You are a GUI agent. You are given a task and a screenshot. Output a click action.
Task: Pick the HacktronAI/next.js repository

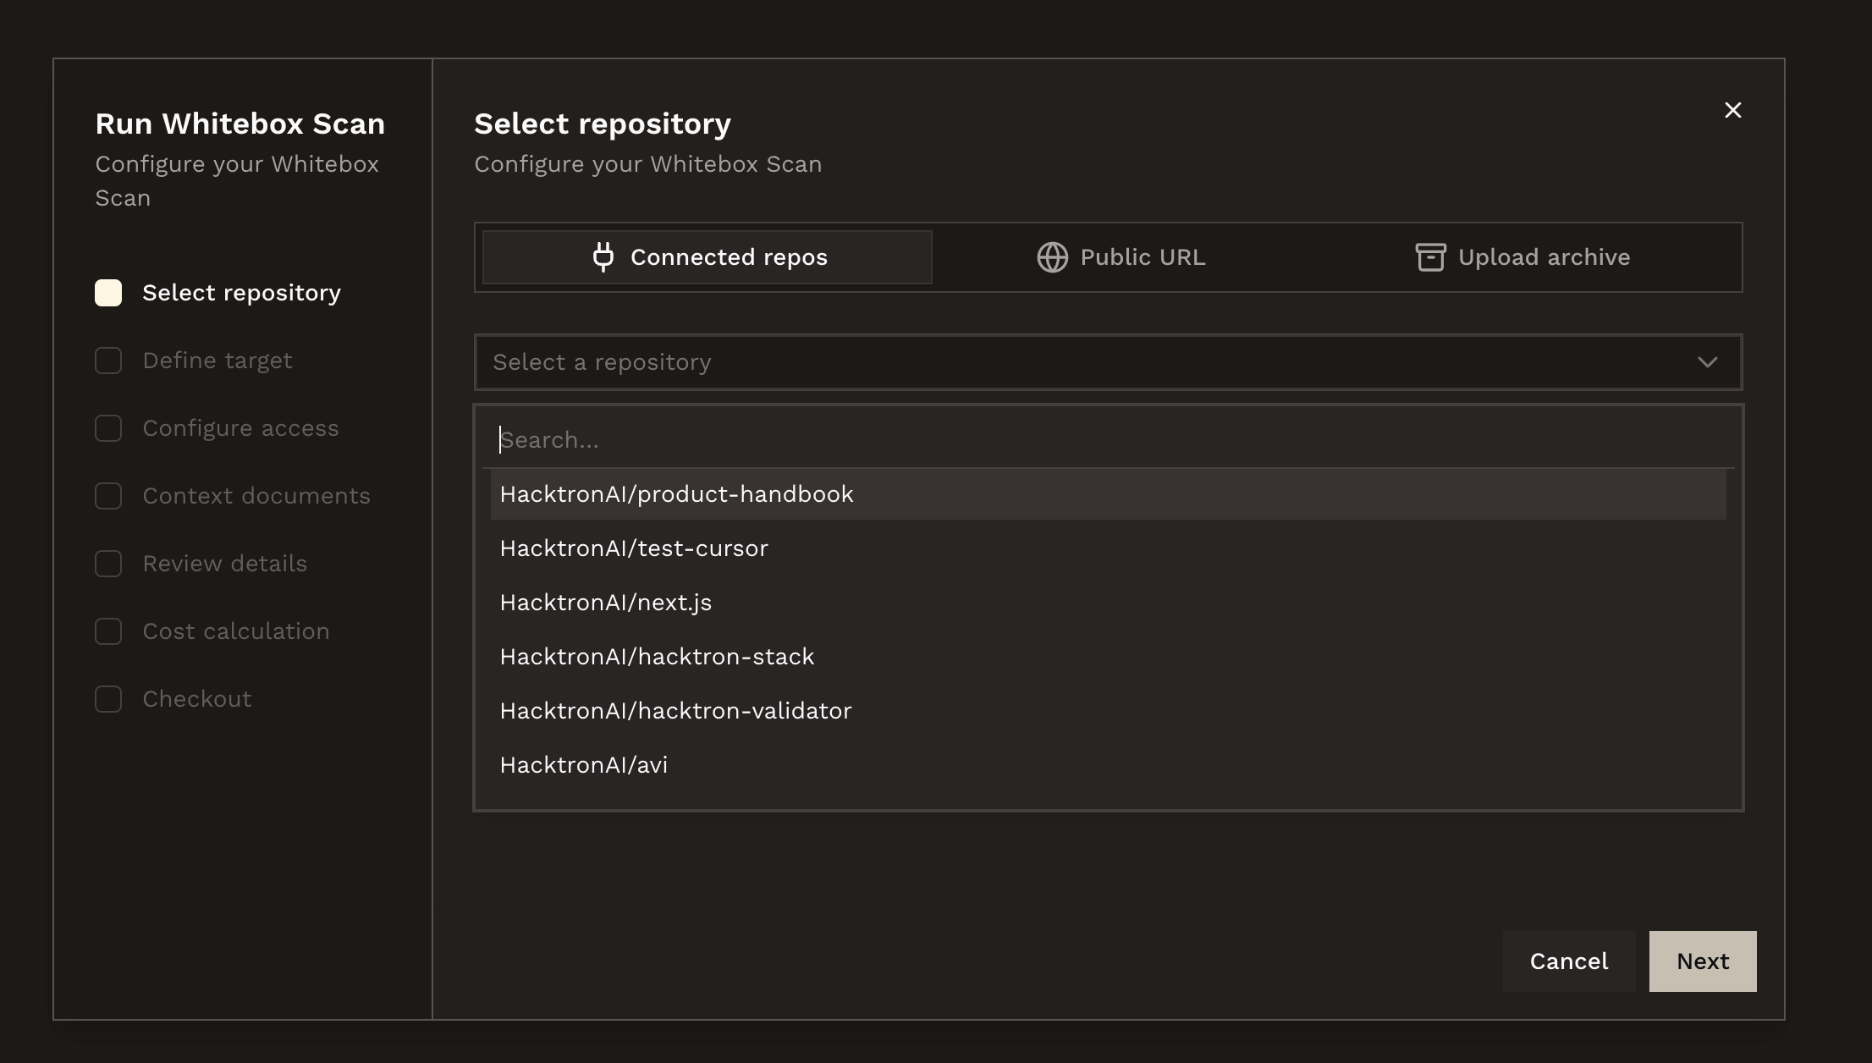[x=1108, y=603]
